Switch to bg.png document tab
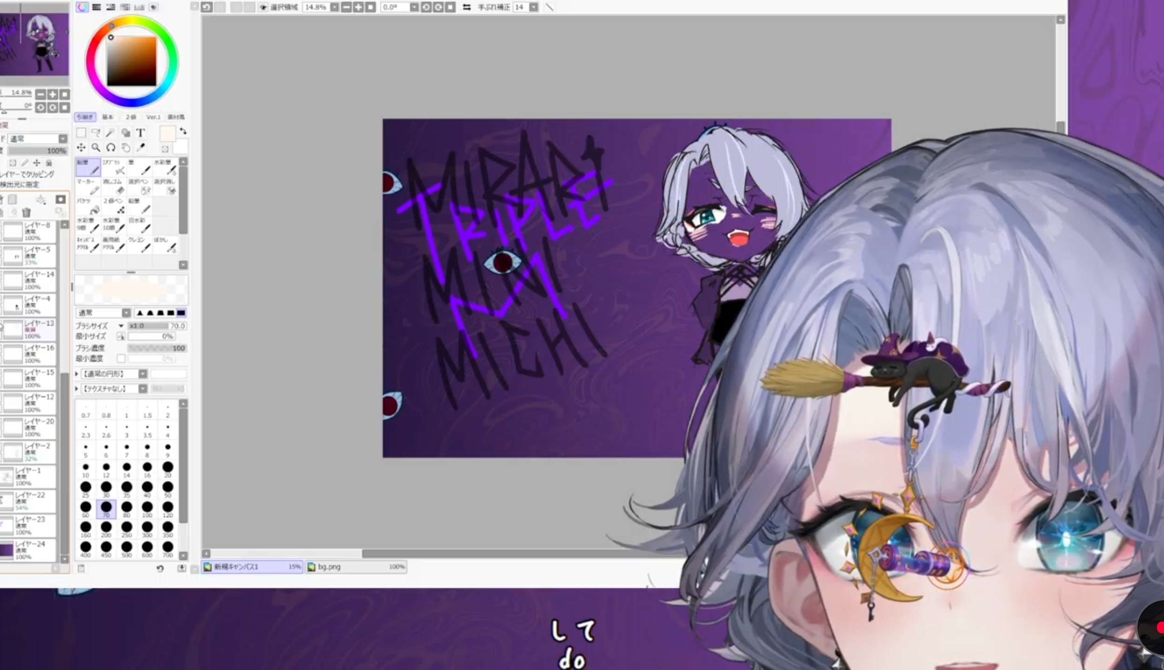The height and width of the screenshot is (670, 1164). [x=356, y=567]
